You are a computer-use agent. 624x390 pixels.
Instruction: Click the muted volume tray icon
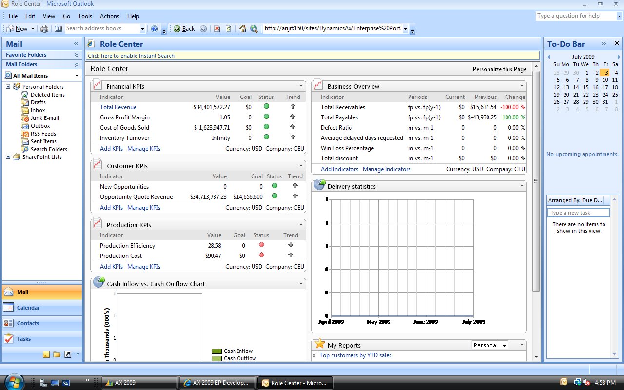[586, 383]
